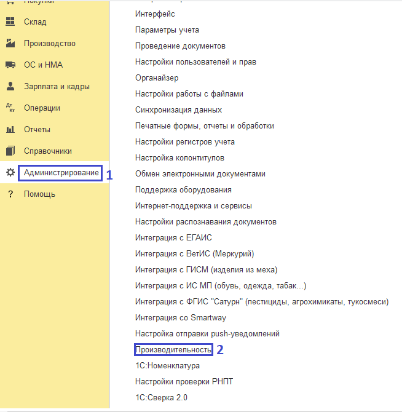The width and height of the screenshot is (402, 412).
Task: Click the warehouse grid icon beside Склад
Action: [x=10, y=22]
